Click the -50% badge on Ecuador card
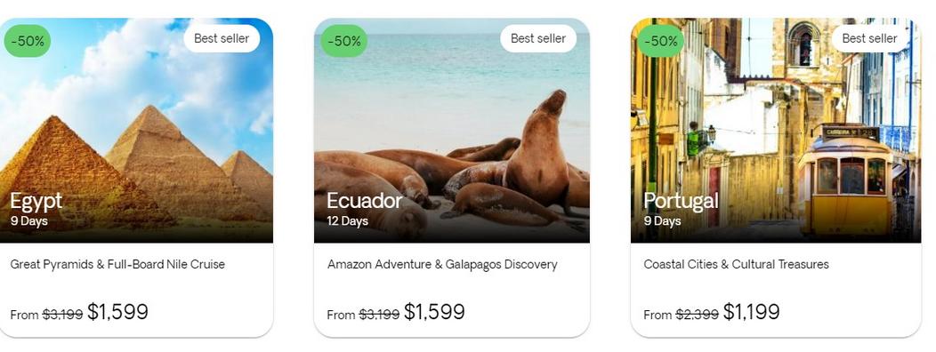The image size is (936, 352). (x=343, y=41)
